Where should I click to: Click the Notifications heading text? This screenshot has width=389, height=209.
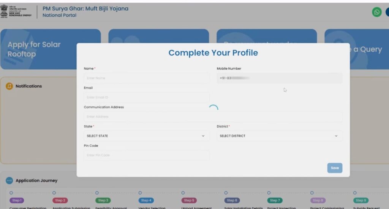click(x=29, y=86)
